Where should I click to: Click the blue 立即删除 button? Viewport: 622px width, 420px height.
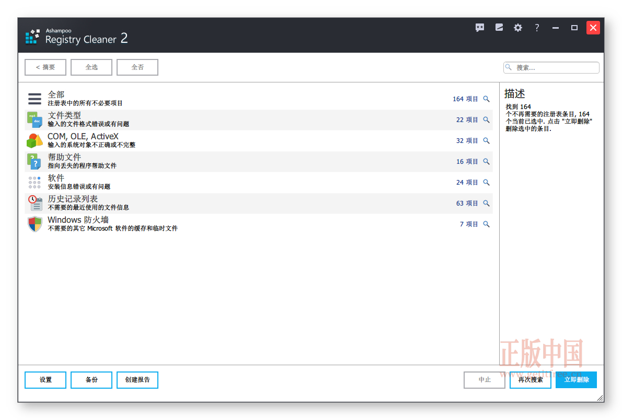(577, 380)
